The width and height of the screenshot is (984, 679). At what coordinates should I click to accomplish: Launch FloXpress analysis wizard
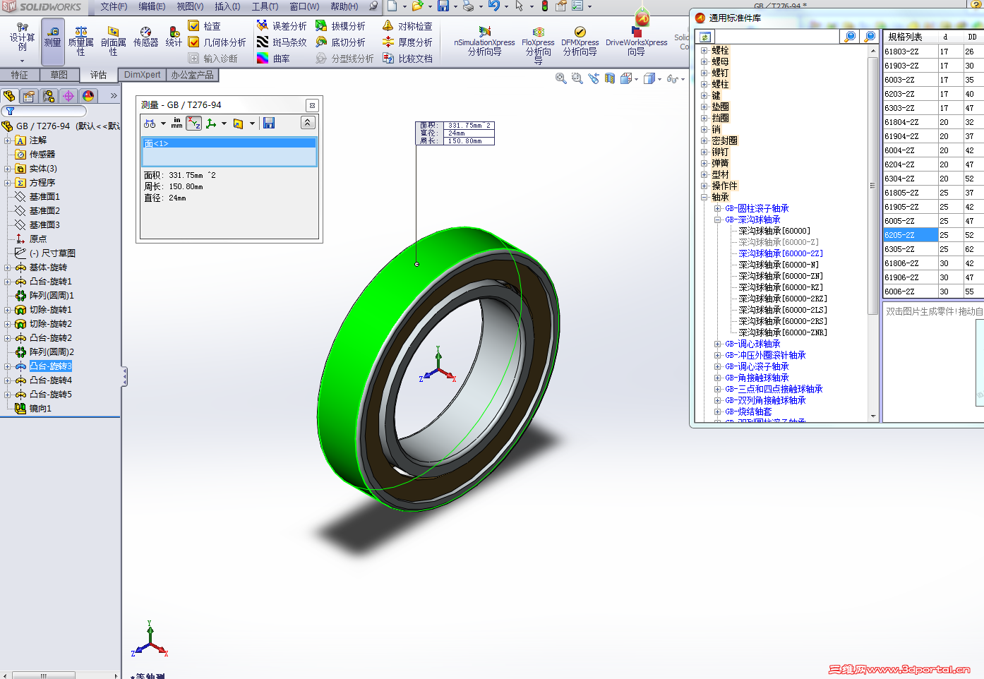538,45
